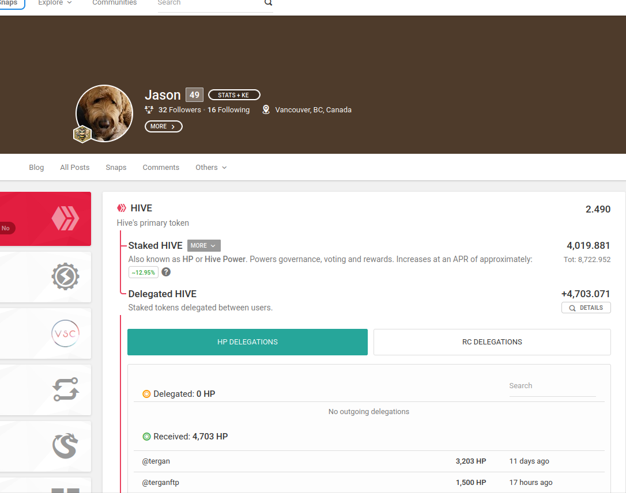Select the RC DELEGATIONS tab
Viewport: 626px width, 493px height.
coord(492,342)
